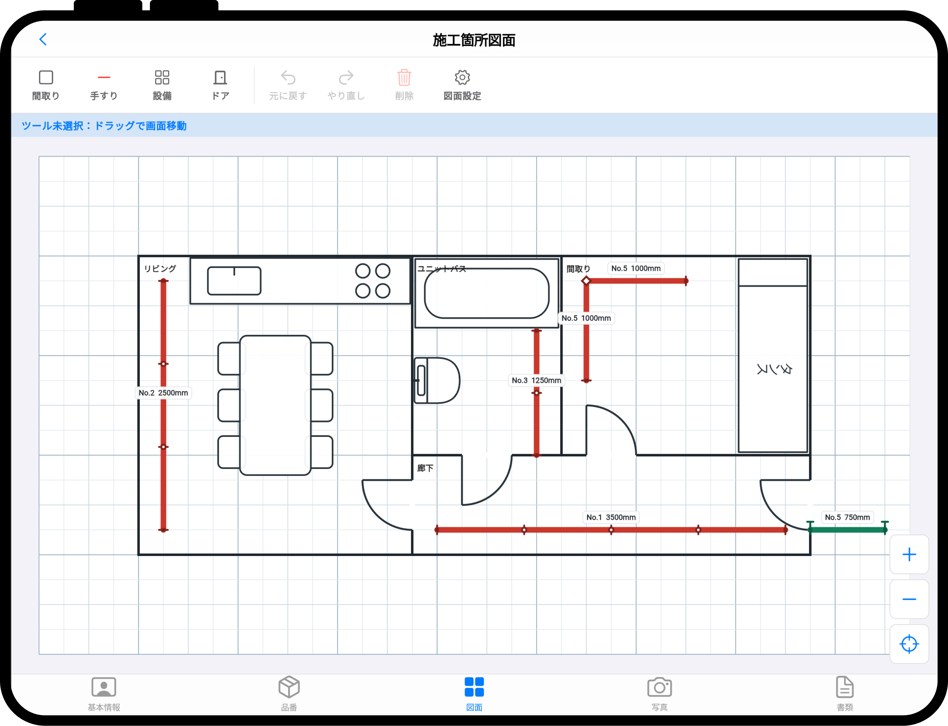Select the タンス wardrobe furniture

pyautogui.click(x=773, y=356)
